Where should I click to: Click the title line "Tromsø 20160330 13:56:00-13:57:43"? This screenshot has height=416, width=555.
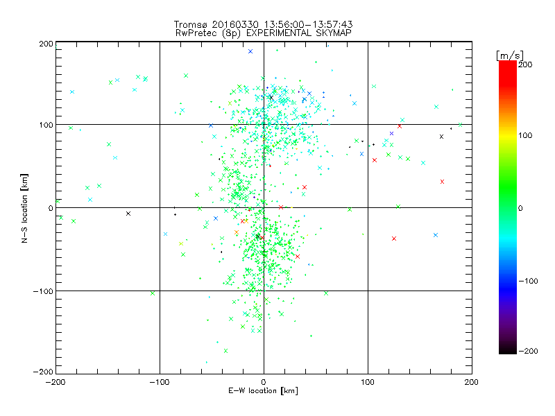coord(263,24)
